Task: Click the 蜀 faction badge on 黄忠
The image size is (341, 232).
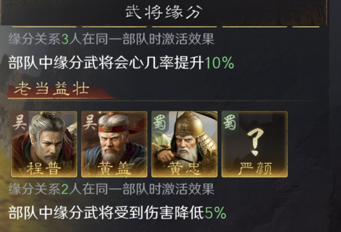Action: 160,123
